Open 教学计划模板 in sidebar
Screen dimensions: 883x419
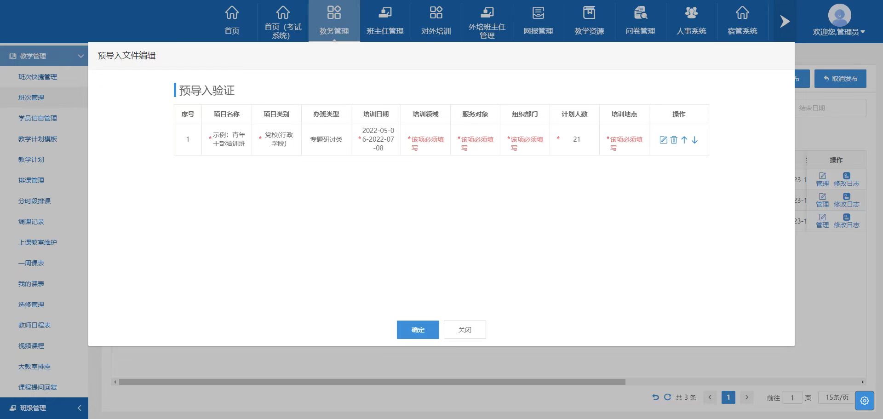(x=38, y=139)
